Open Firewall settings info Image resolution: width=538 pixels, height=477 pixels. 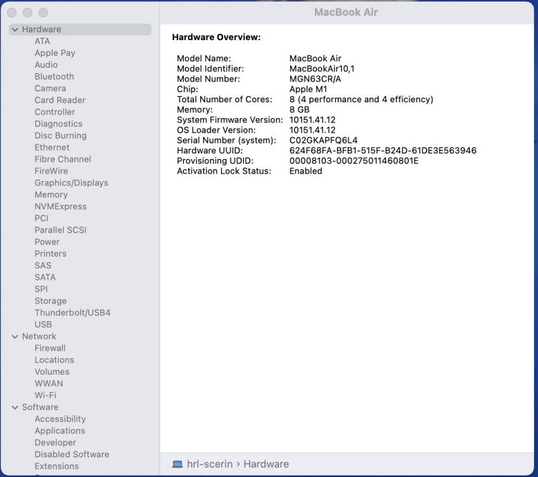(x=50, y=348)
